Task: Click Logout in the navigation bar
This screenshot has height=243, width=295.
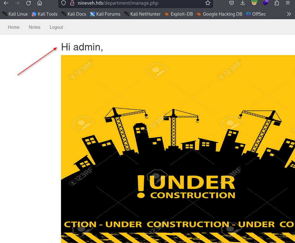Action: 56,27
